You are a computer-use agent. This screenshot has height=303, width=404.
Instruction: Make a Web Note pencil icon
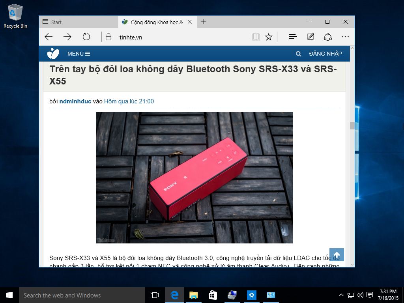(x=310, y=37)
